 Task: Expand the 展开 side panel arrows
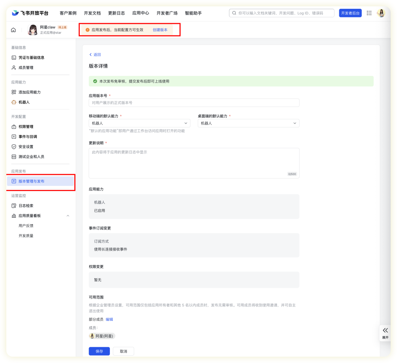pyautogui.click(x=385, y=330)
